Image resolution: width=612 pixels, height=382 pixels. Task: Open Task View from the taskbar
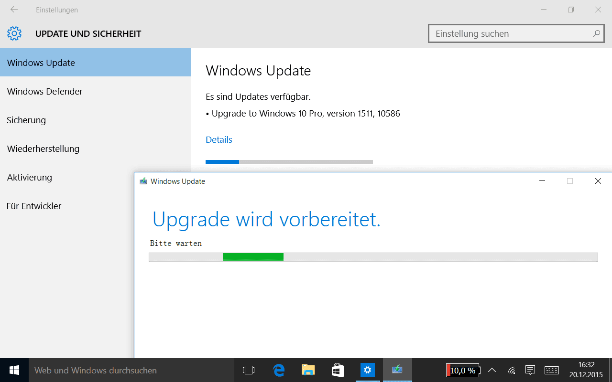pos(249,370)
